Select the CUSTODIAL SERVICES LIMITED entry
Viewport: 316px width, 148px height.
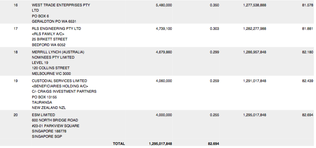(59, 81)
